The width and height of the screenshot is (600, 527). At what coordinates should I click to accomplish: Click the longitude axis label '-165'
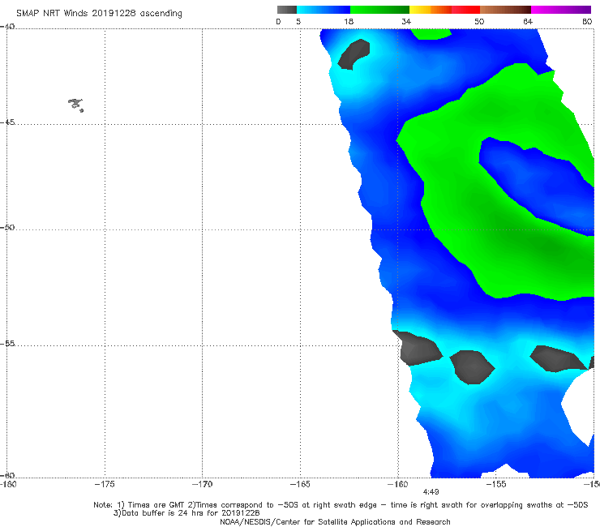pos(300,484)
